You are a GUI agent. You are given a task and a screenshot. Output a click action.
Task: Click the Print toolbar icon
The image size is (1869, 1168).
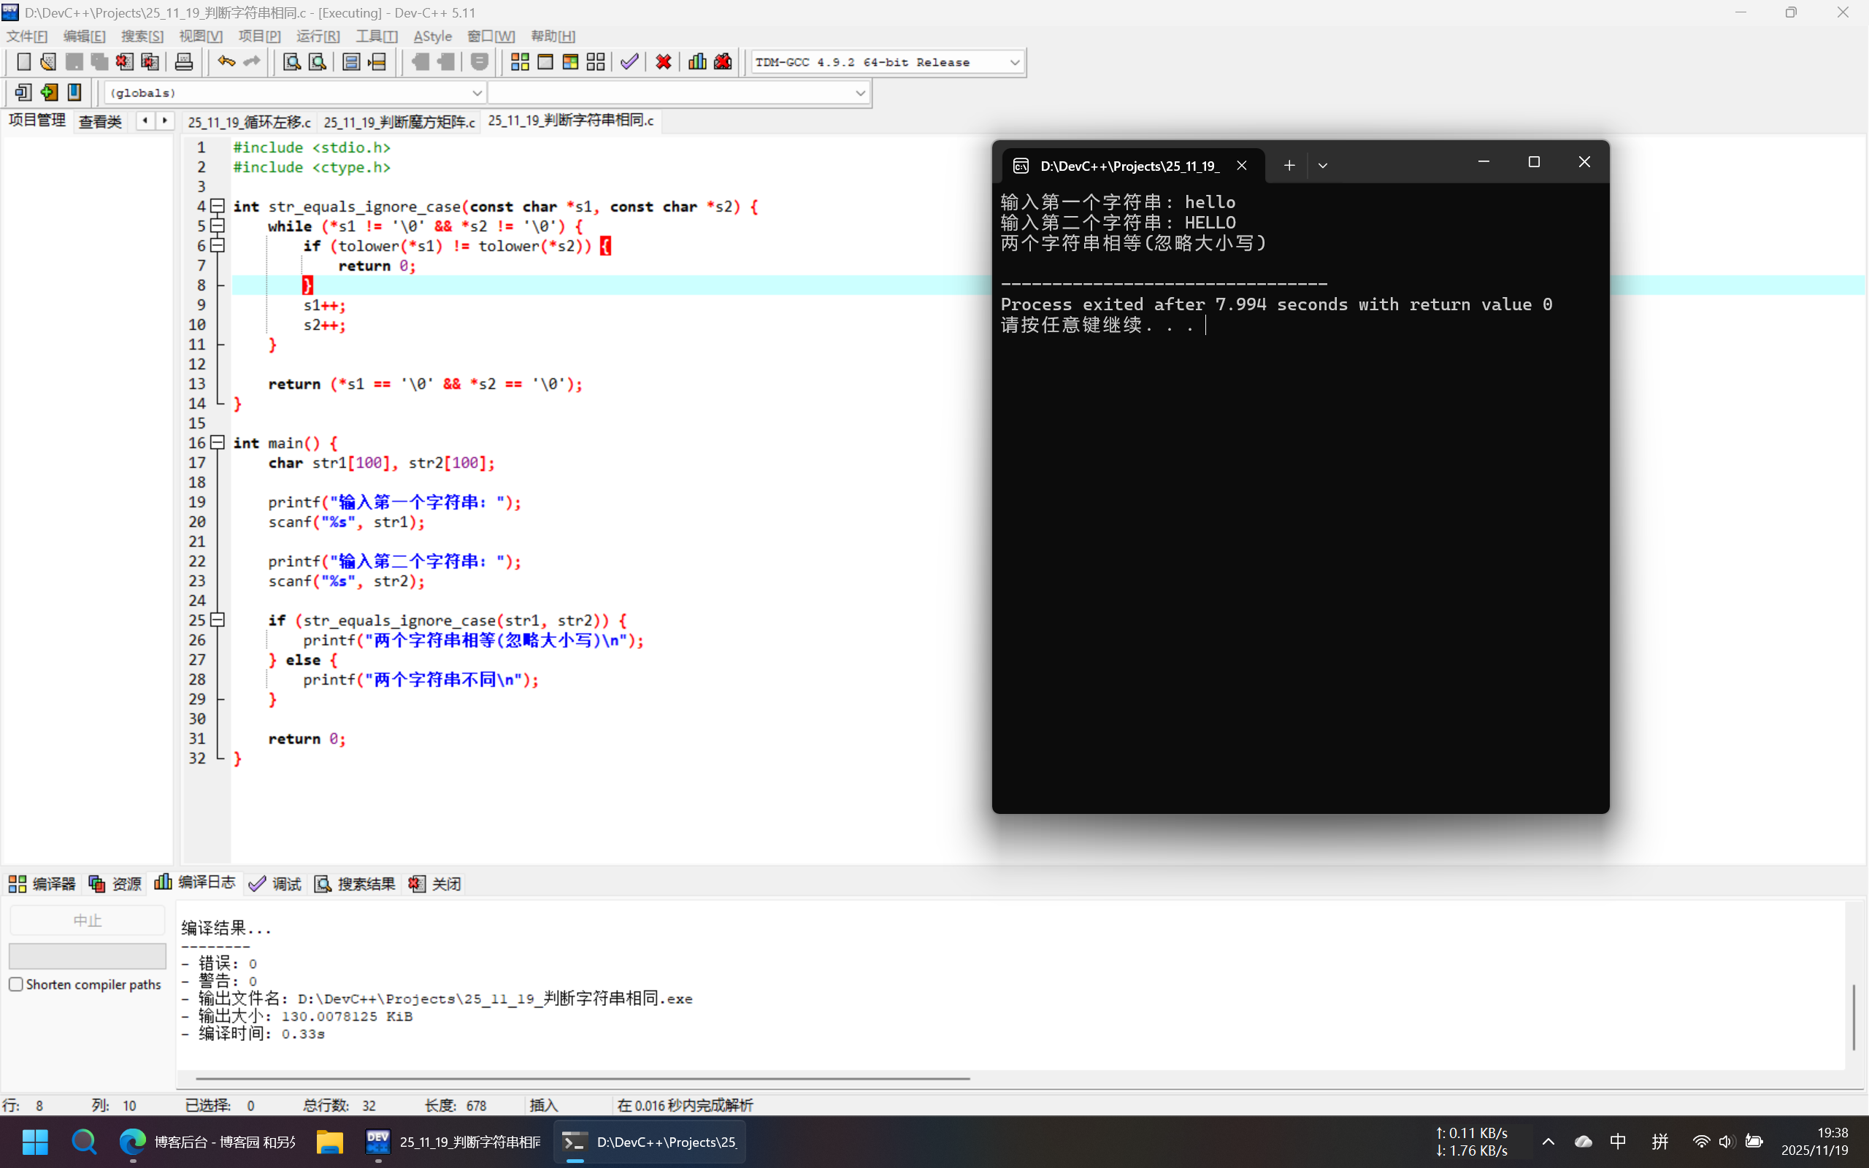184,62
